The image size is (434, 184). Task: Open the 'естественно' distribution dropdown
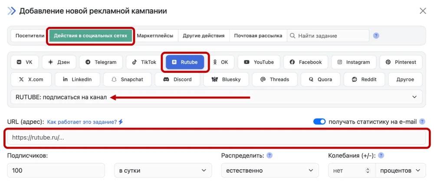(x=270, y=171)
